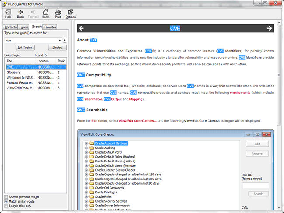The image size is (284, 213).
Task: Select the Product Features topic
Action: [x=36, y=82]
